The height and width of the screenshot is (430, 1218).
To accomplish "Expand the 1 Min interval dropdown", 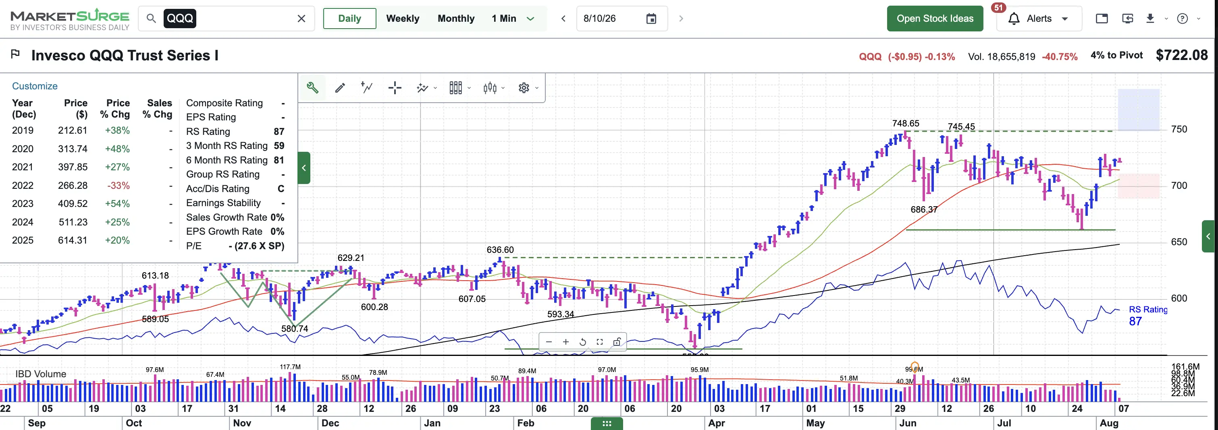I will (x=530, y=19).
